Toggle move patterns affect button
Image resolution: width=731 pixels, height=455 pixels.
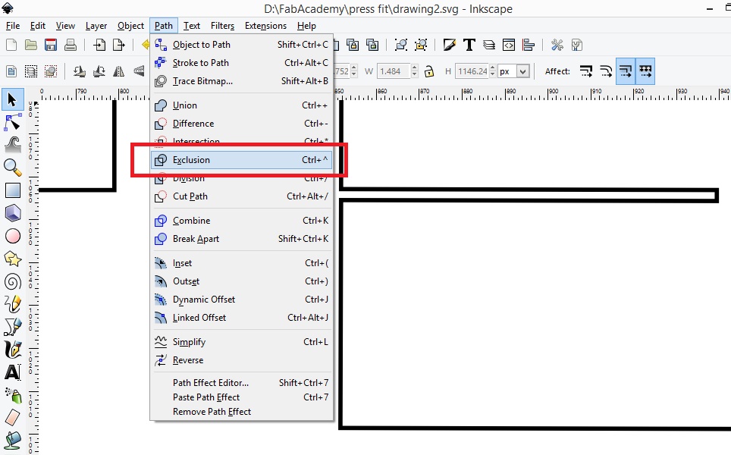pyautogui.click(x=645, y=71)
